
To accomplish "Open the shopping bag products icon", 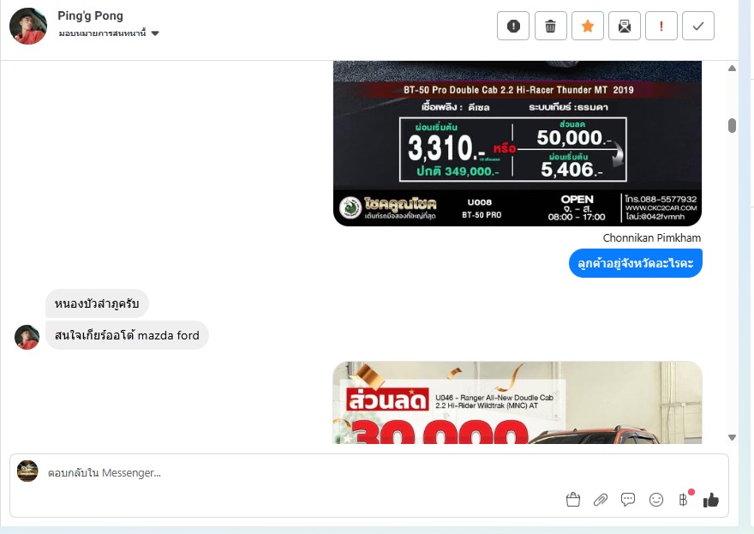I will (573, 500).
